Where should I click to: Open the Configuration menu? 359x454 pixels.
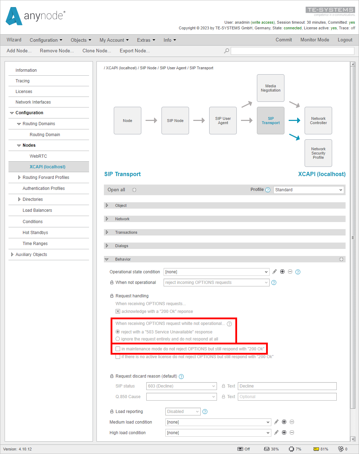point(46,40)
